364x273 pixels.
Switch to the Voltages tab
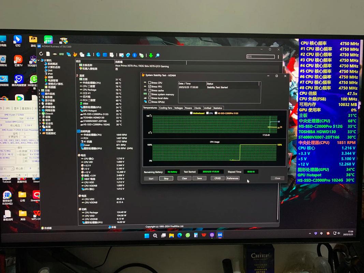(178, 108)
